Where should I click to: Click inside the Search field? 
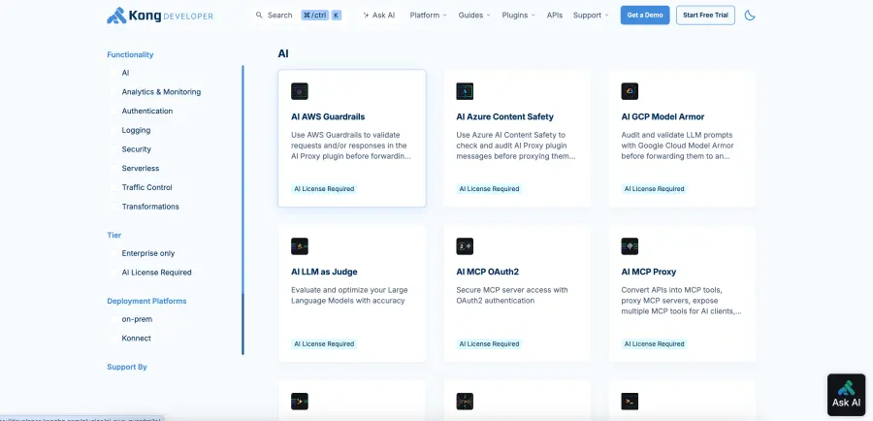point(299,16)
